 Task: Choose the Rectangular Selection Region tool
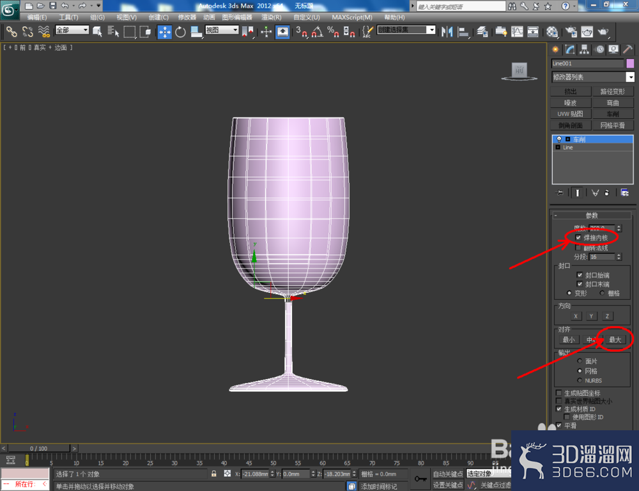coord(130,31)
